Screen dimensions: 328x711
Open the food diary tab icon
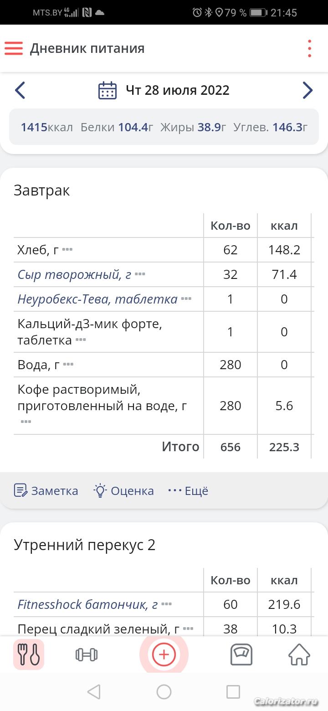[29, 654]
